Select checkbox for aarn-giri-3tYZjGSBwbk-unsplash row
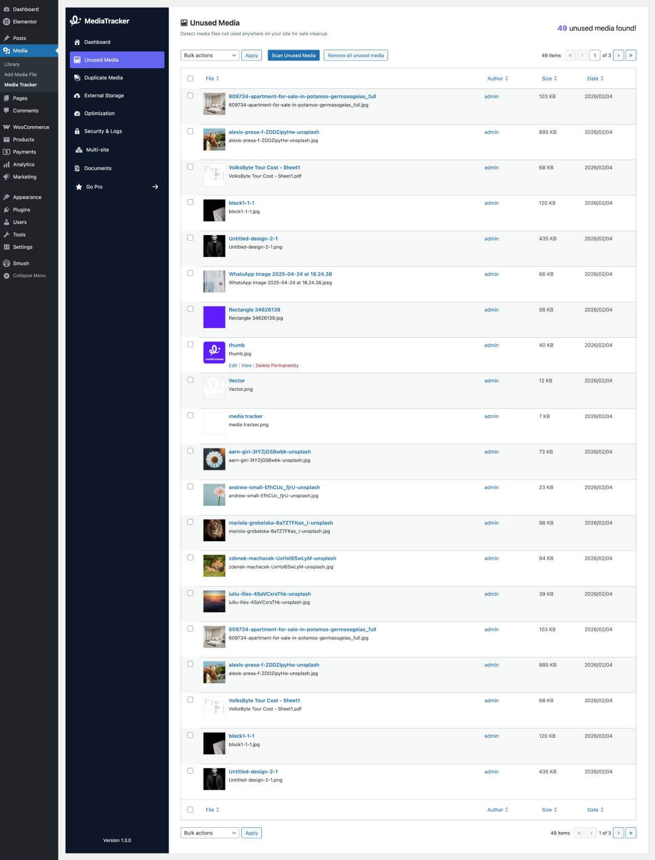 (190, 451)
